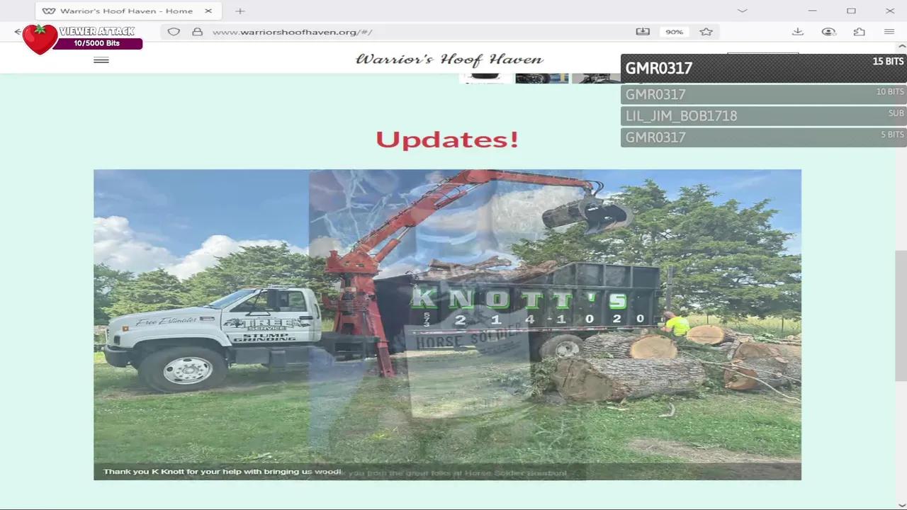Select the Warrior's Hoof Haven - Home tab

tap(128, 11)
